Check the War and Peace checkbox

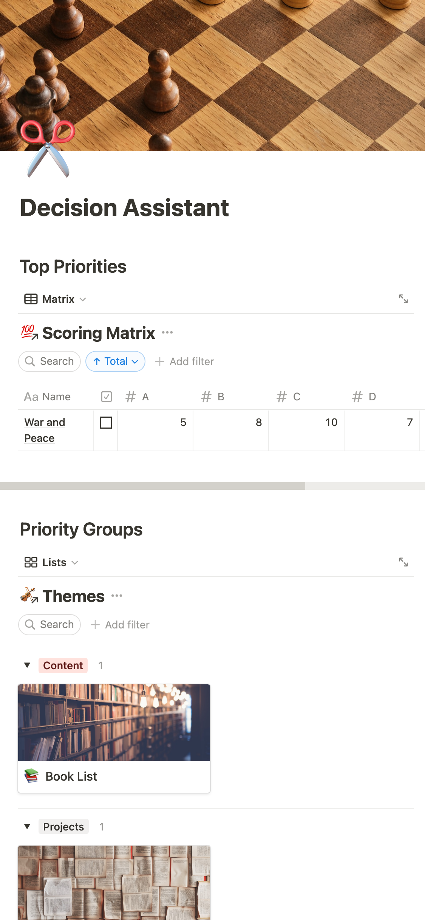pos(106,423)
